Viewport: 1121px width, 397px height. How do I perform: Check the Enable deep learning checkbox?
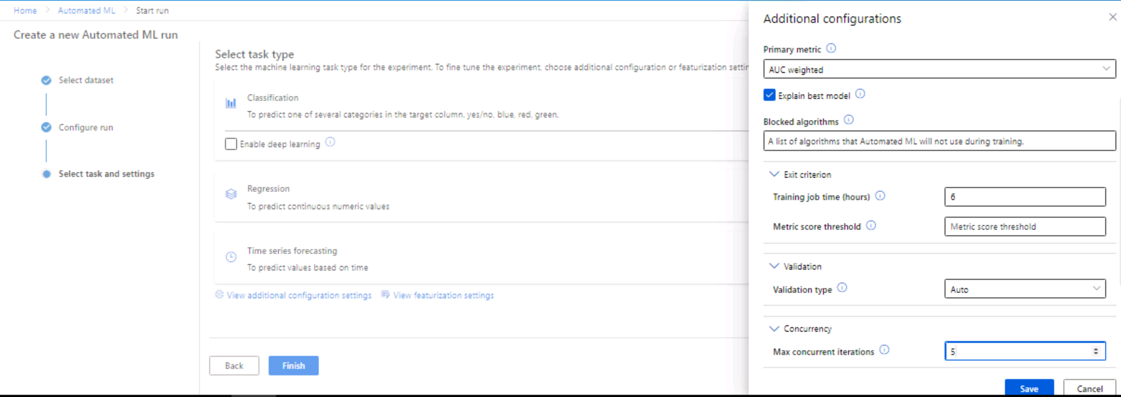point(230,143)
